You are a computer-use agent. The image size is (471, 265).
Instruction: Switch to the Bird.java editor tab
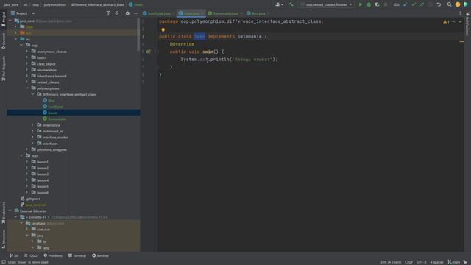(x=258, y=13)
